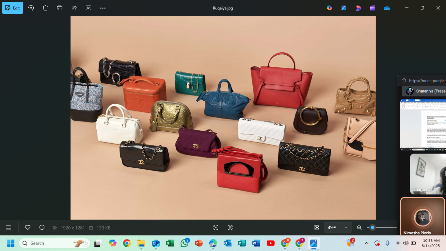This screenshot has width=446, height=251.
Task: Print the current photo
Action: click(x=60, y=8)
